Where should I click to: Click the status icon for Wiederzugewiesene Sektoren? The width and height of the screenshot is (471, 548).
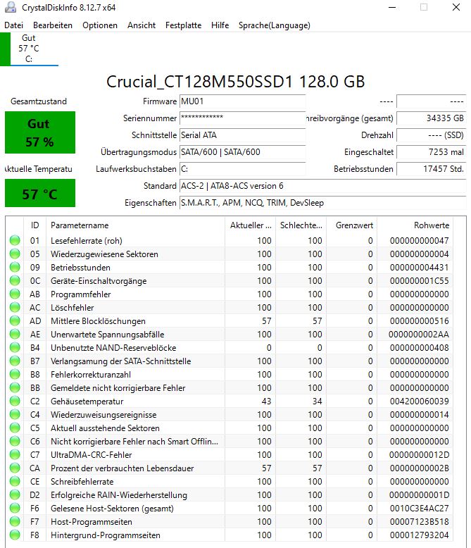[15, 254]
